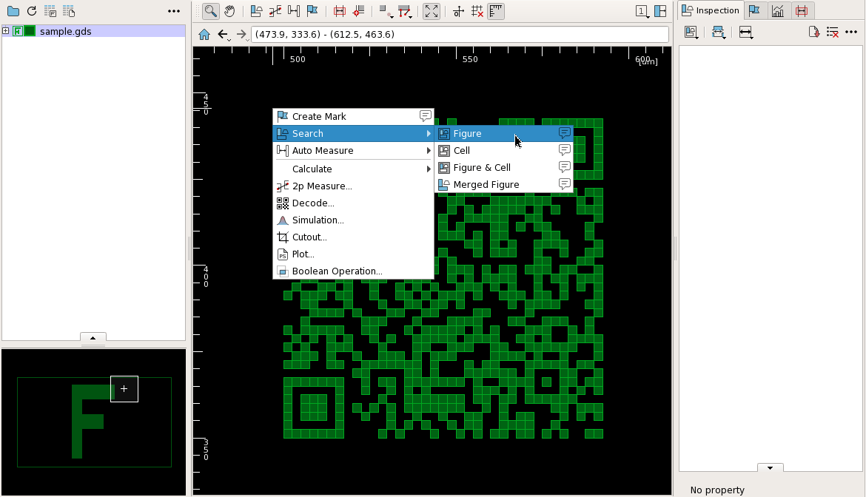Click the comment bubble icon beside Merged Figure

[565, 184]
